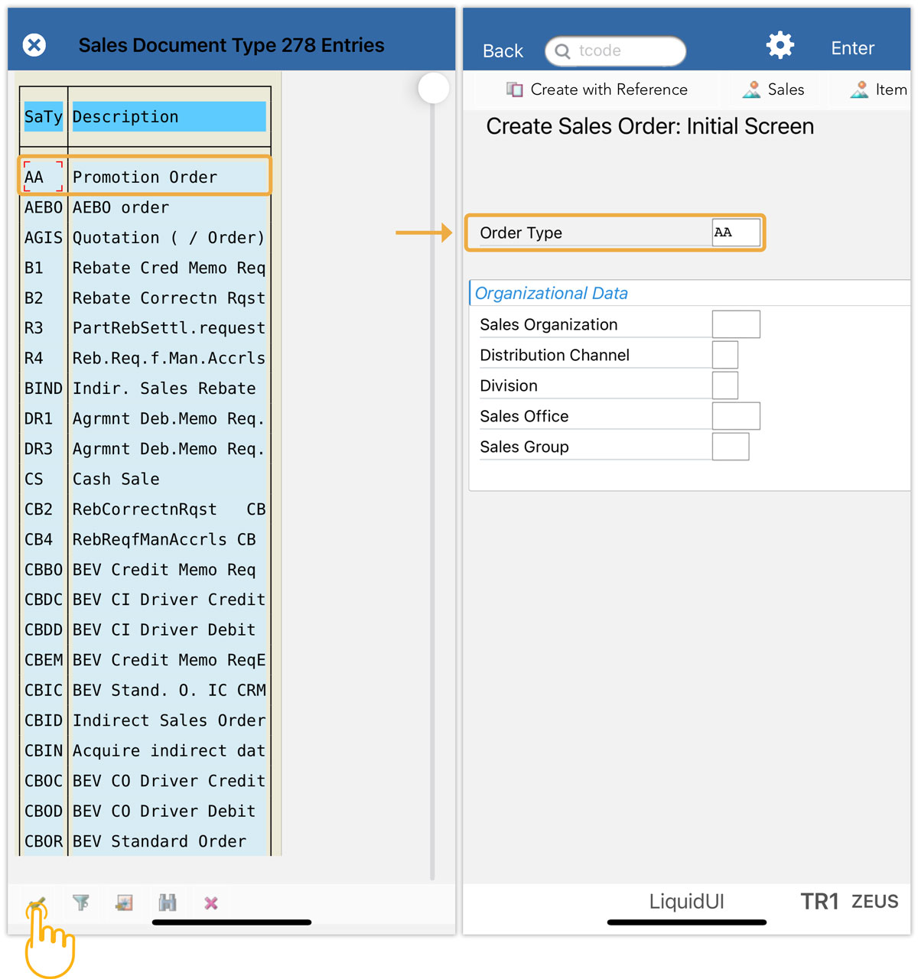The image size is (918, 979).
Task: Open the Item toolbar item
Action: tap(878, 89)
